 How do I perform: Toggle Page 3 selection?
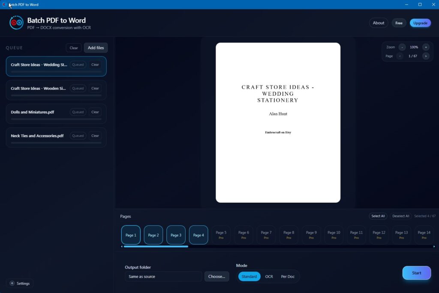click(176, 235)
